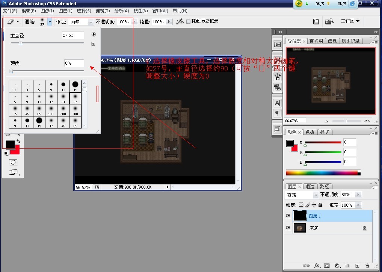Open the 模式 eraser mode dropdown
Screen dimensions: 382x272
click(91, 22)
